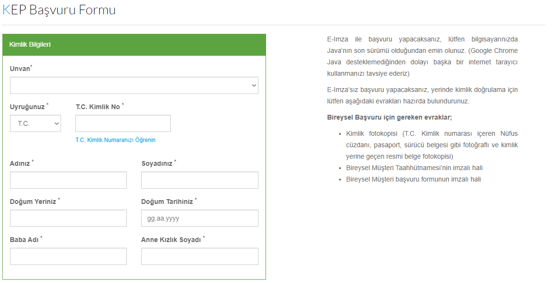This screenshot has height=283, width=555.
Task: Click the Doğum Yeriniz field label
Action: [35, 201]
